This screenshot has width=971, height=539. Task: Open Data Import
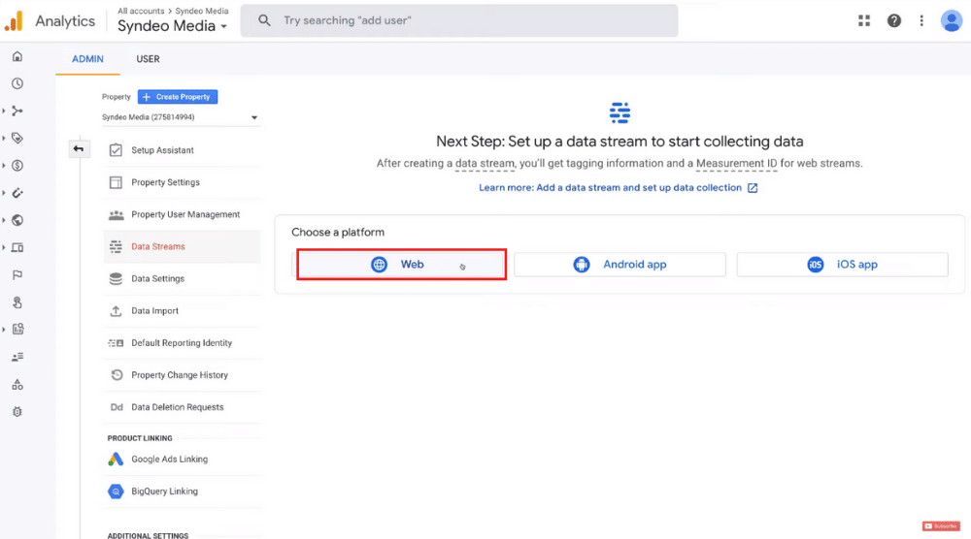click(x=182, y=311)
